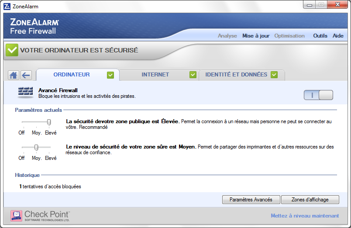Viewport: 351px width, 228px height.
Task: Click the Historique section heading
Action: click(28, 175)
